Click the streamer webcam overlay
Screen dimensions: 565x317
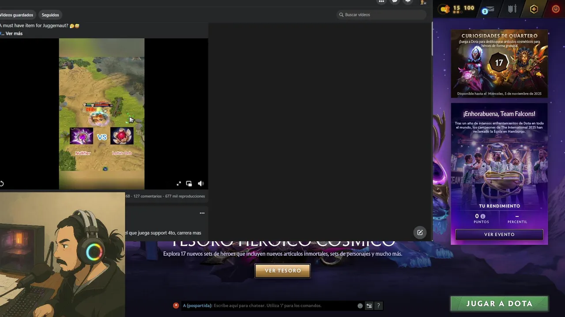(x=62, y=254)
